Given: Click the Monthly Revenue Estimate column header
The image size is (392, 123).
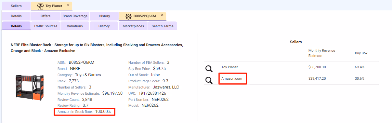Looking at the screenshot, I should (x=322, y=53).
